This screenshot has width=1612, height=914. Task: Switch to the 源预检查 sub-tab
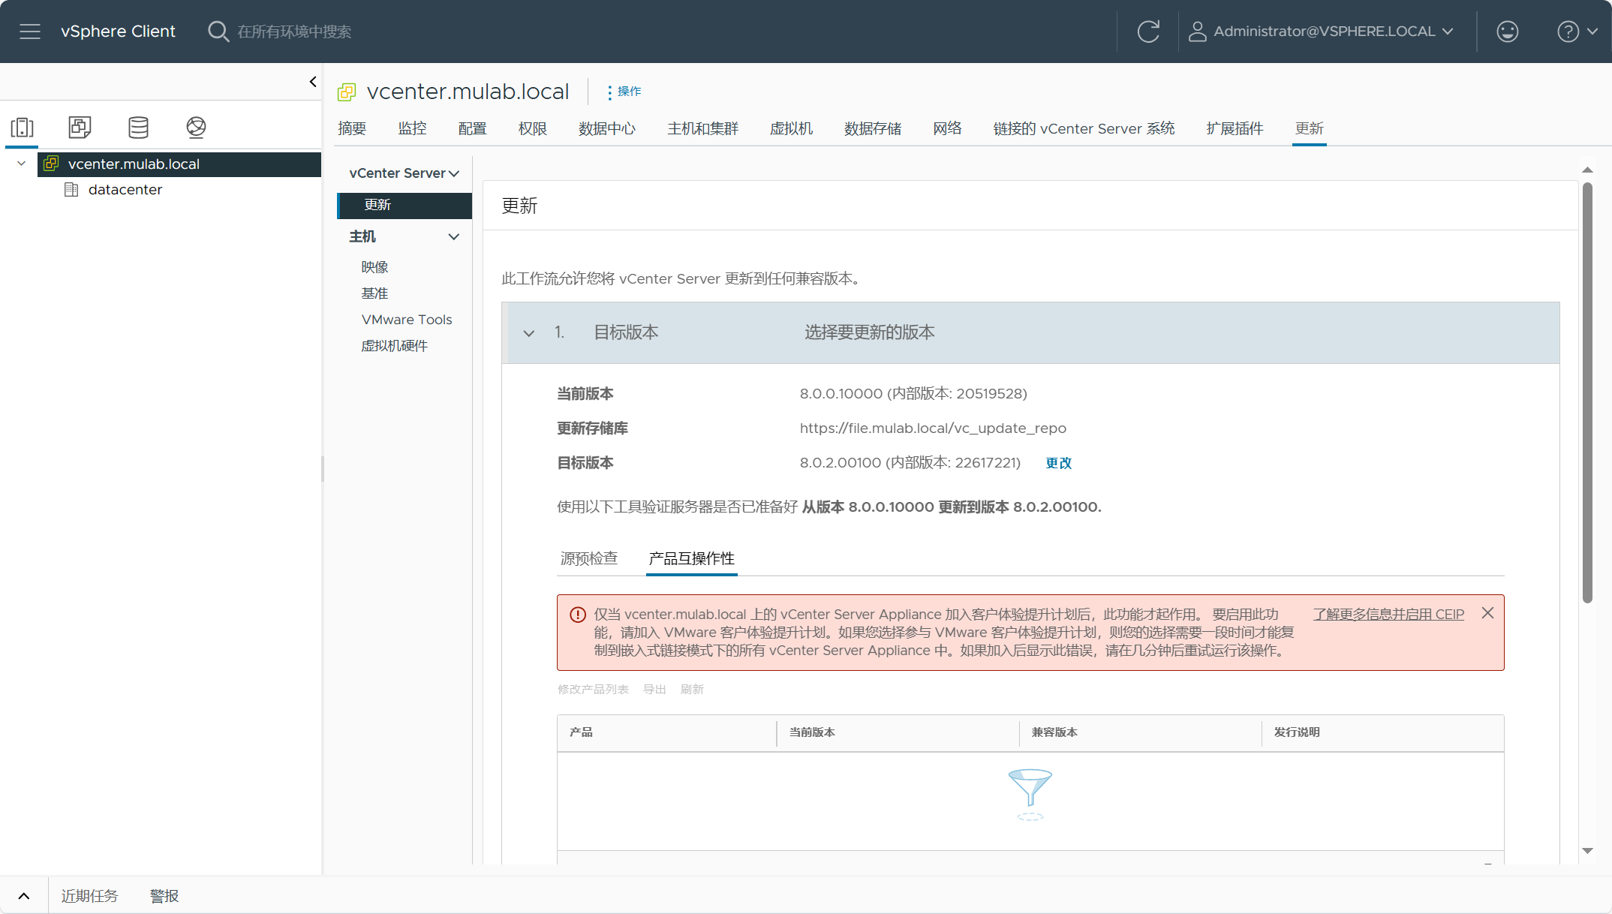pos(589,558)
